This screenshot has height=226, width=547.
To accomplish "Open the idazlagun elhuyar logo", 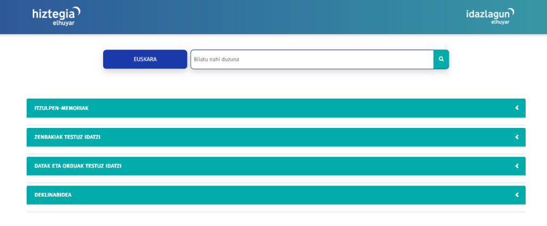I will point(490,16).
